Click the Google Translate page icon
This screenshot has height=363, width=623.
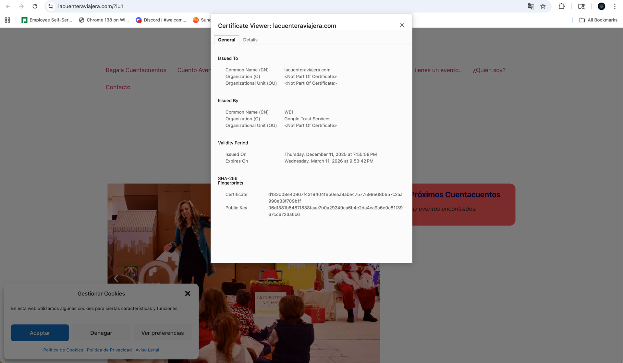tap(531, 6)
